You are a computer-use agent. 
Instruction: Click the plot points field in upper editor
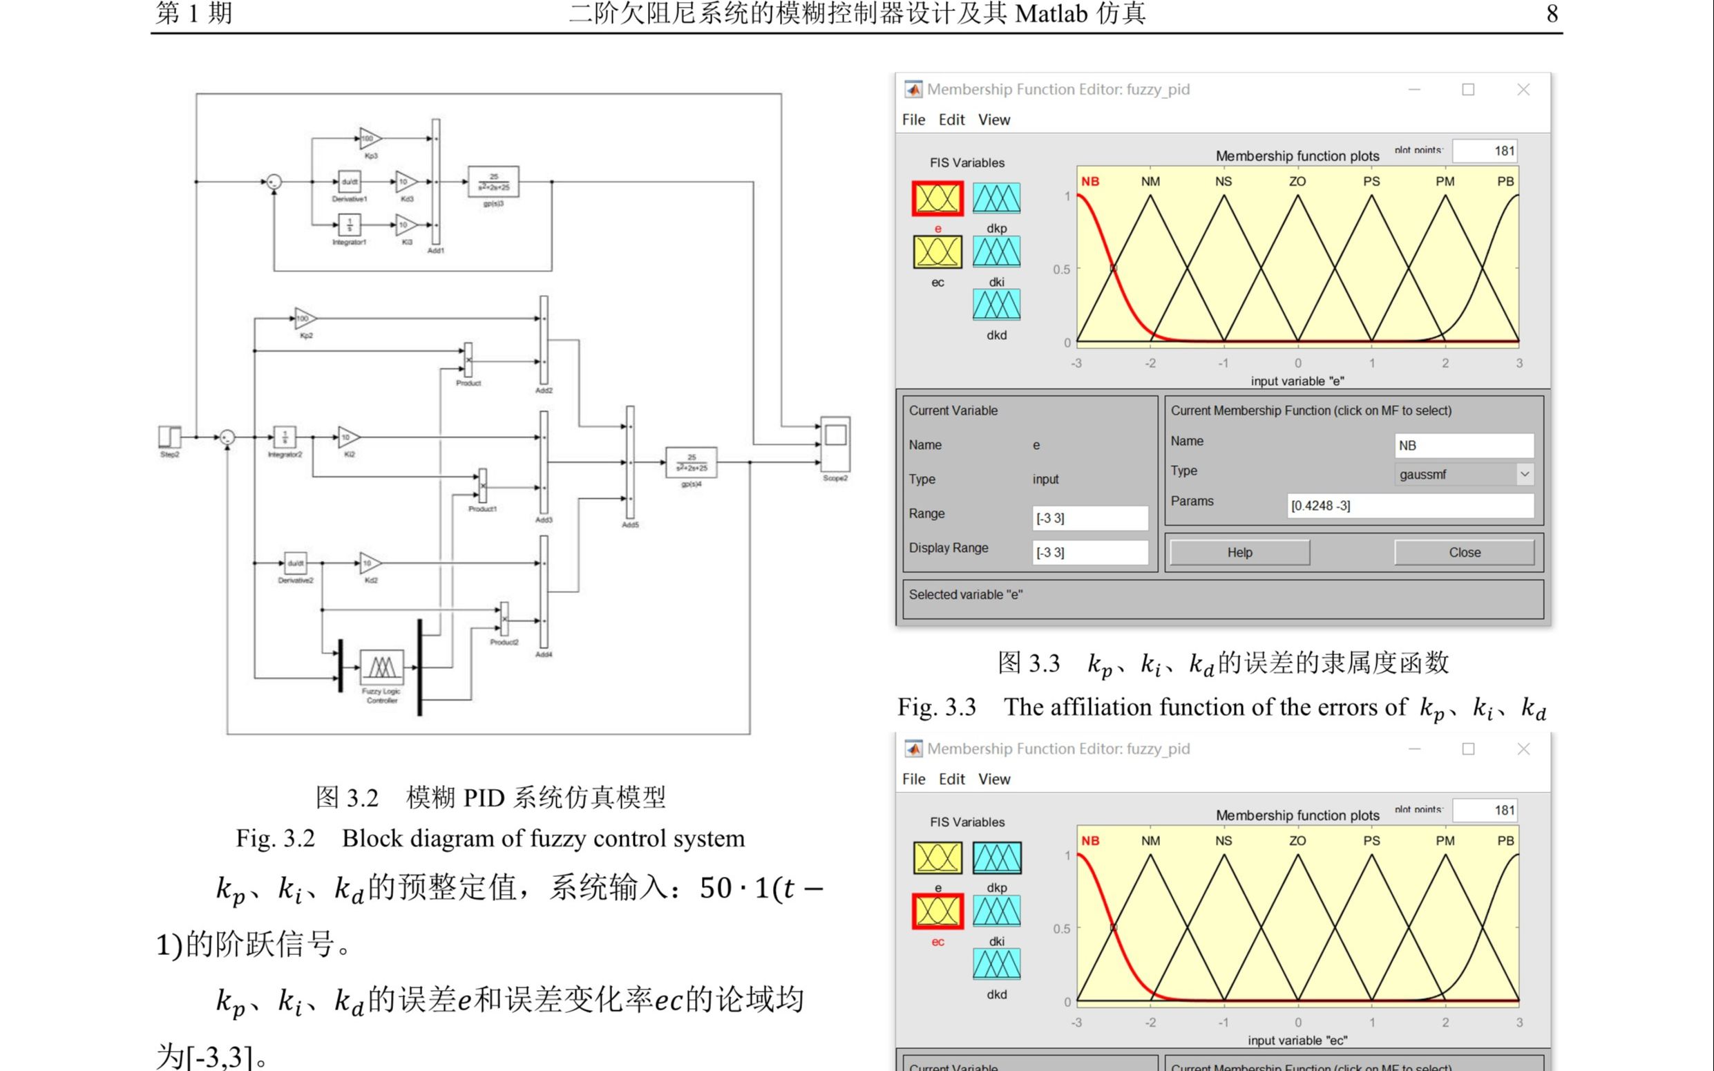tap(1485, 151)
